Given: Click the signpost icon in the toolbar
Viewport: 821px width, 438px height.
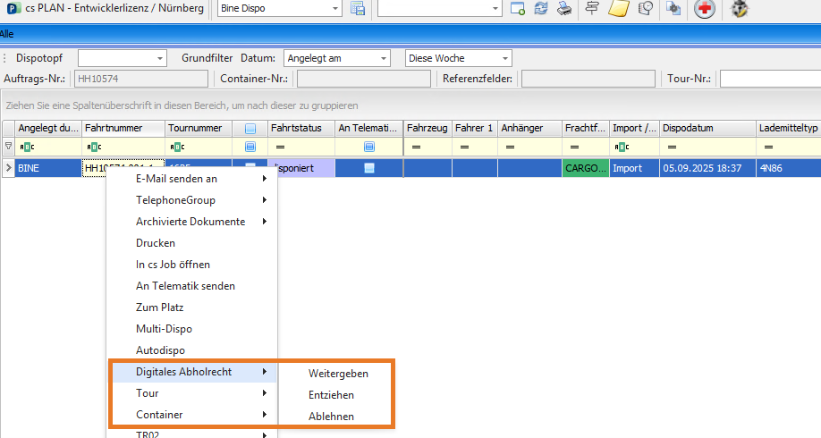Looking at the screenshot, I should pos(592,9).
